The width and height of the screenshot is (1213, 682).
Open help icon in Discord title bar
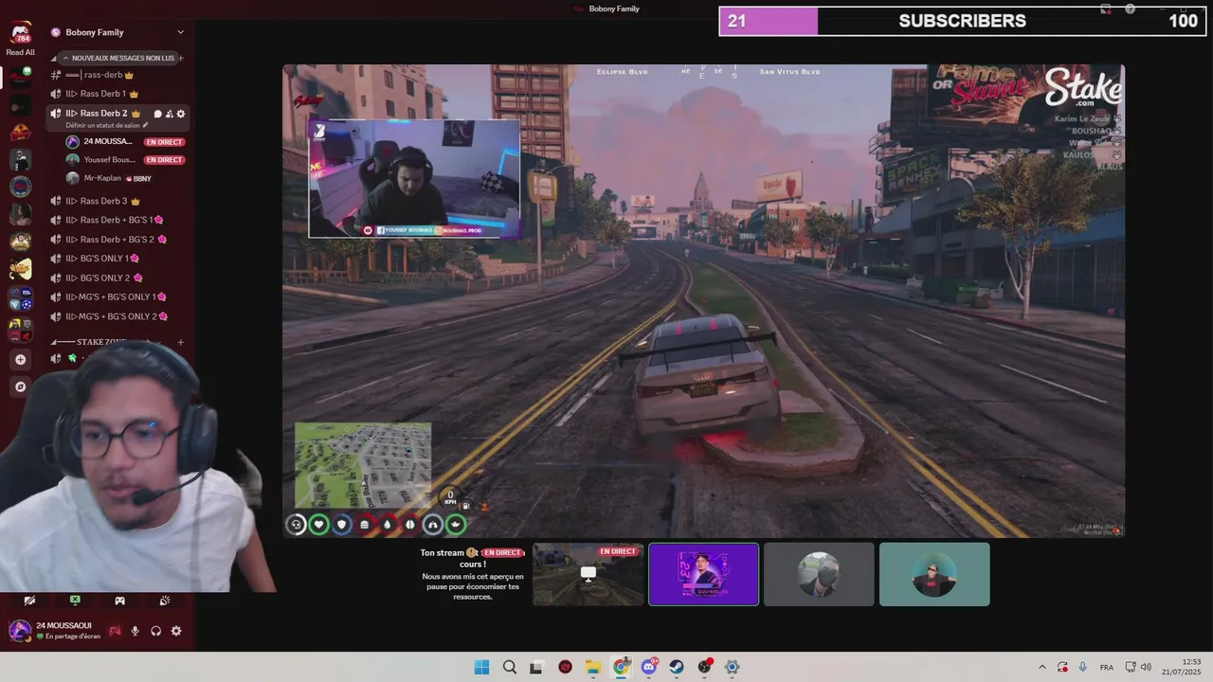point(1130,9)
